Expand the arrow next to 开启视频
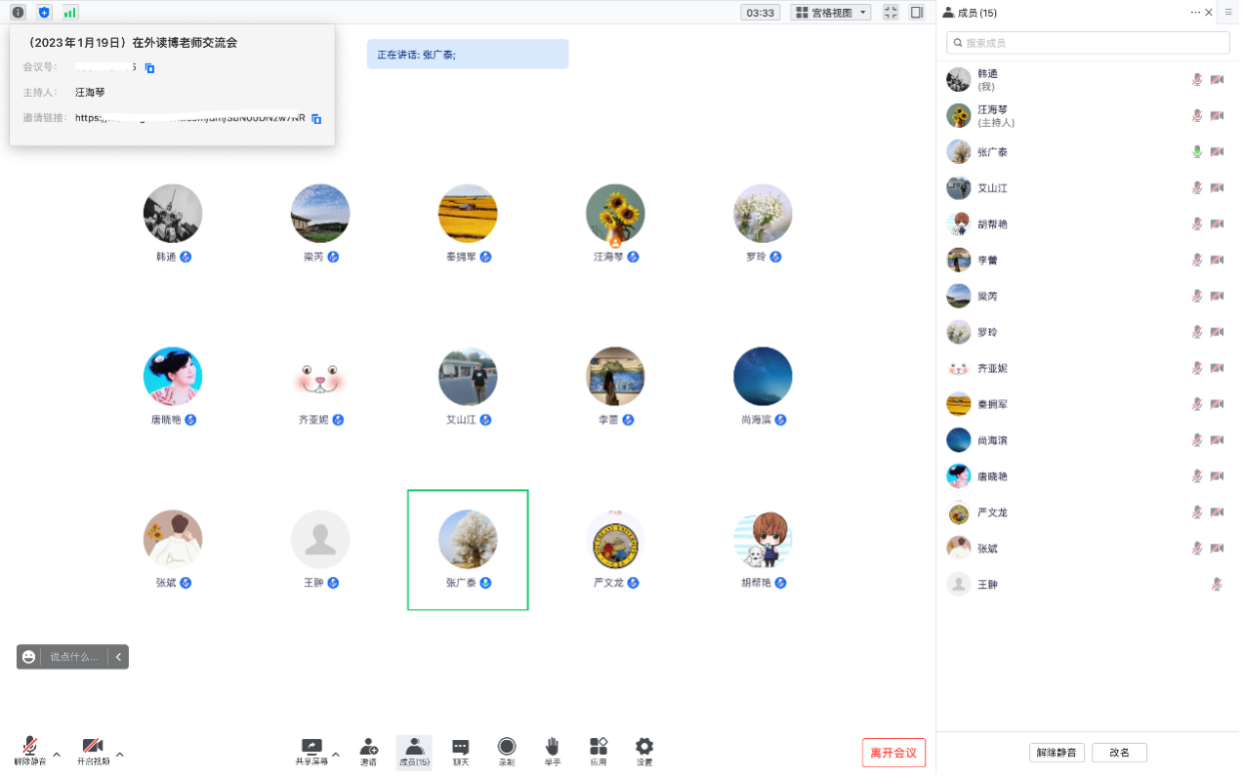 [119, 755]
